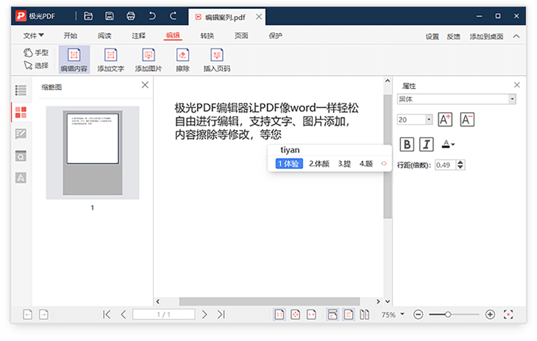The width and height of the screenshot is (537, 341).
Task: Click the 插入页码 insert page number tool
Action: click(217, 60)
